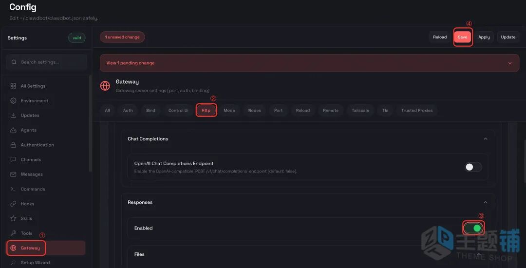Collapse the Responses section

485,202
